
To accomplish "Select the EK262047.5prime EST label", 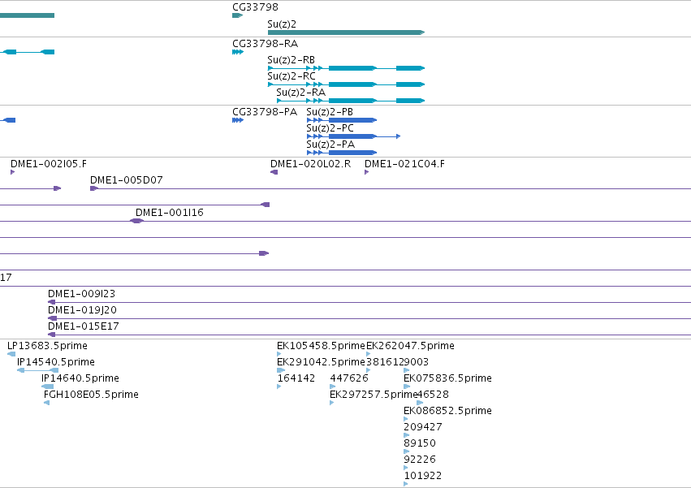I will point(410,346).
